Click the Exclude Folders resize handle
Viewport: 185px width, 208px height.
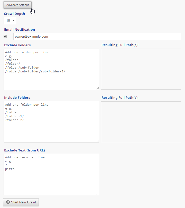(x=98, y=89)
